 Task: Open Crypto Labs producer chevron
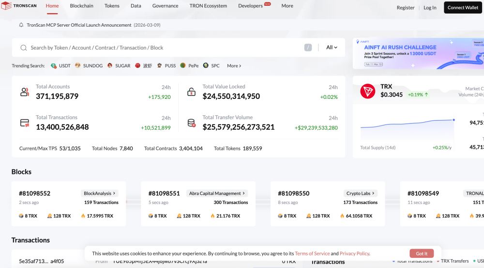[x=373, y=193]
